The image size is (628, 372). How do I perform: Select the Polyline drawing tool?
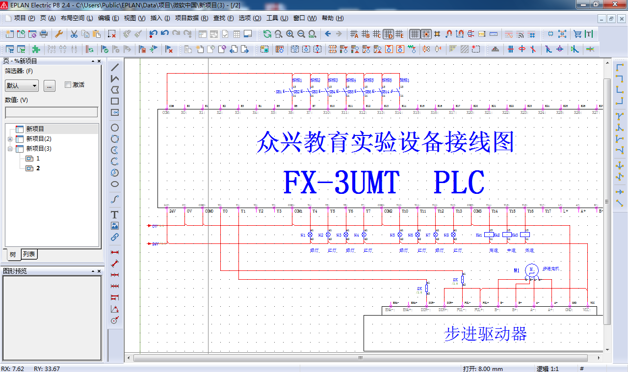point(115,79)
